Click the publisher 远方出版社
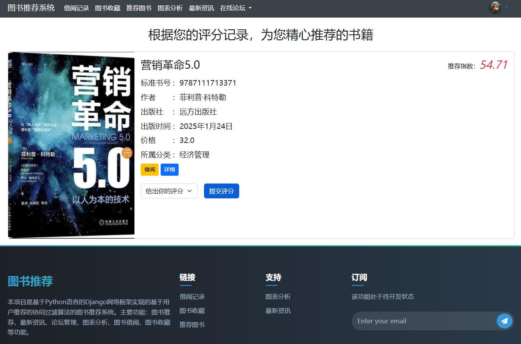The image size is (521, 344). tap(198, 112)
